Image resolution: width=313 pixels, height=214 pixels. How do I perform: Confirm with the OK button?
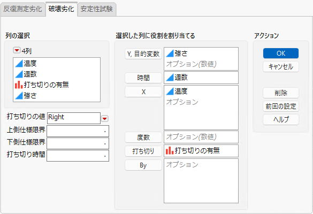pyautogui.click(x=281, y=53)
